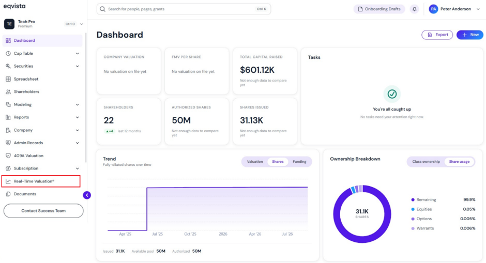Open the Dashboard menu item

point(42,41)
